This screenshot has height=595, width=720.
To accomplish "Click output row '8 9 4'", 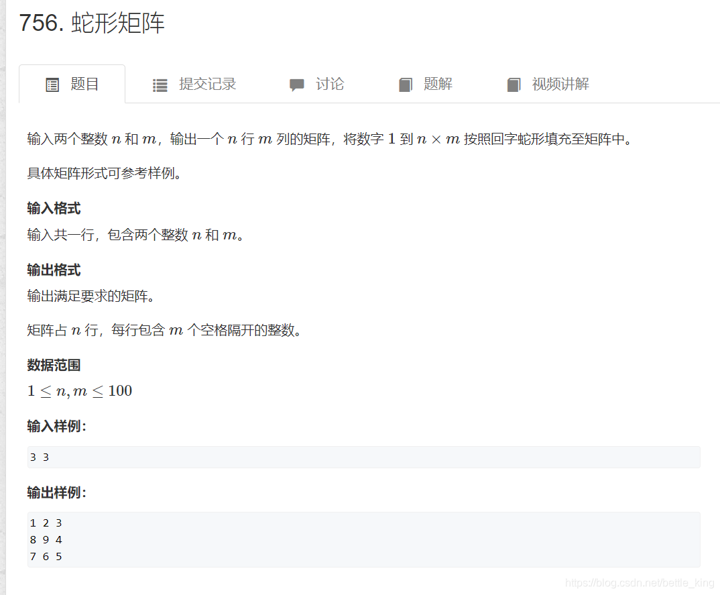I will tap(46, 540).
